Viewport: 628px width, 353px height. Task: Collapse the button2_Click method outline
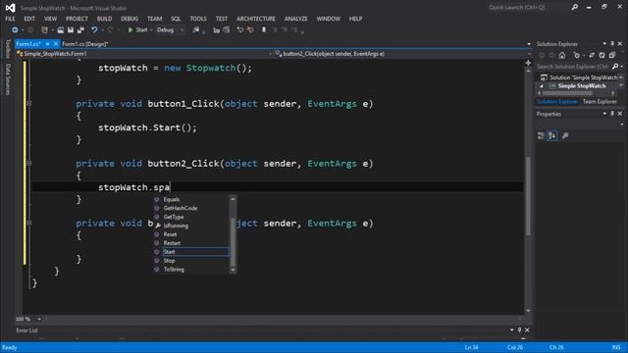click(28, 164)
